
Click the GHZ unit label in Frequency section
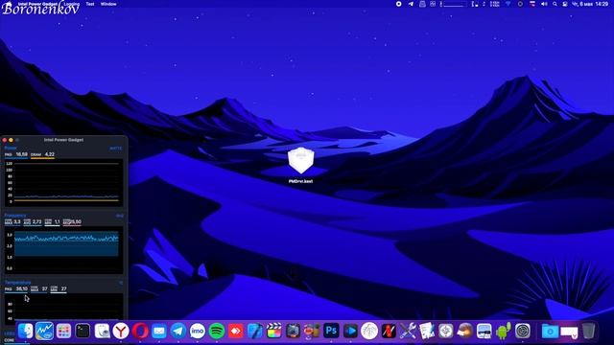click(120, 216)
